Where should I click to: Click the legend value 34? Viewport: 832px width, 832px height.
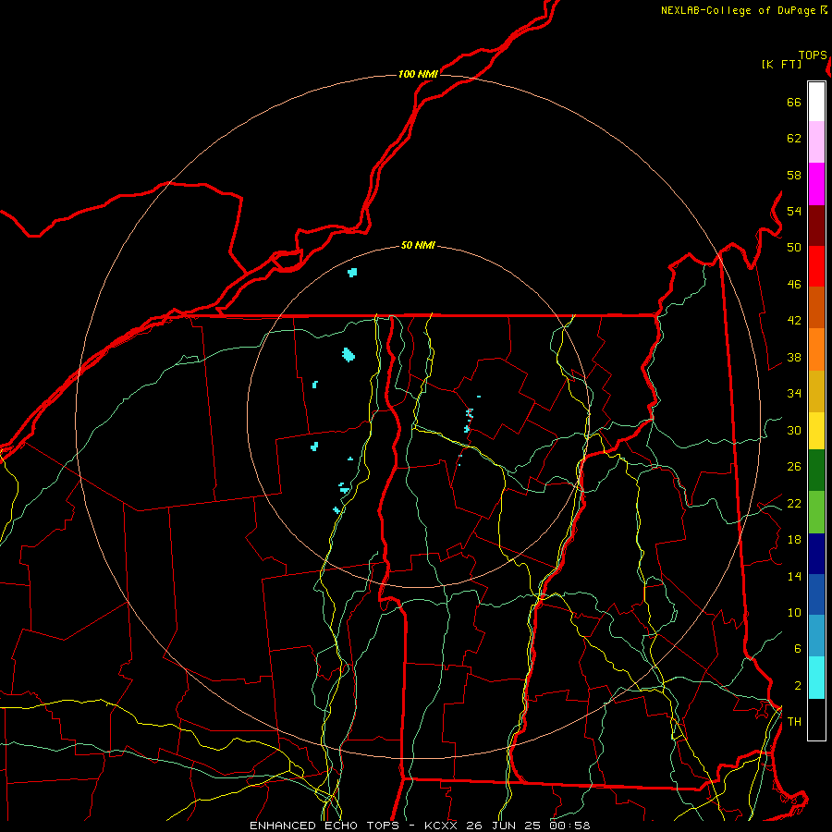coord(794,394)
